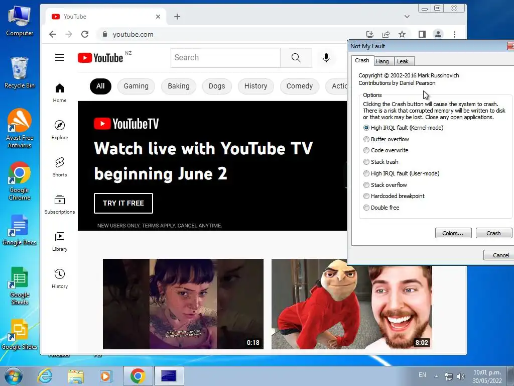
Task: Select the Gaming filter chip
Action: pos(136,86)
